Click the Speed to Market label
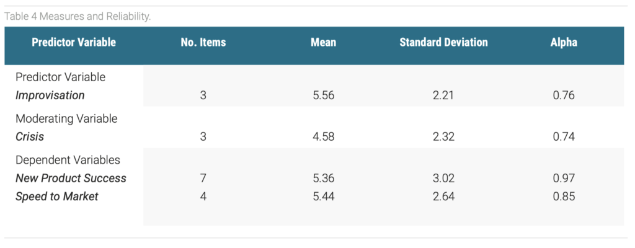 pyautogui.click(x=56, y=197)
